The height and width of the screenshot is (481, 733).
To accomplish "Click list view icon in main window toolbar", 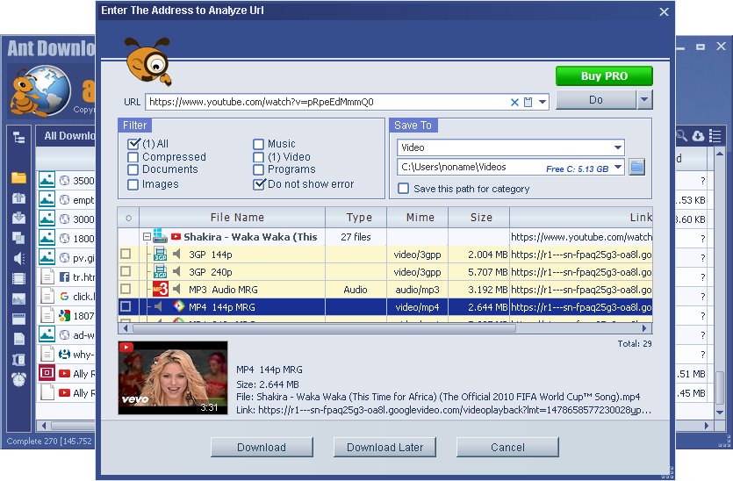I will tap(715, 135).
